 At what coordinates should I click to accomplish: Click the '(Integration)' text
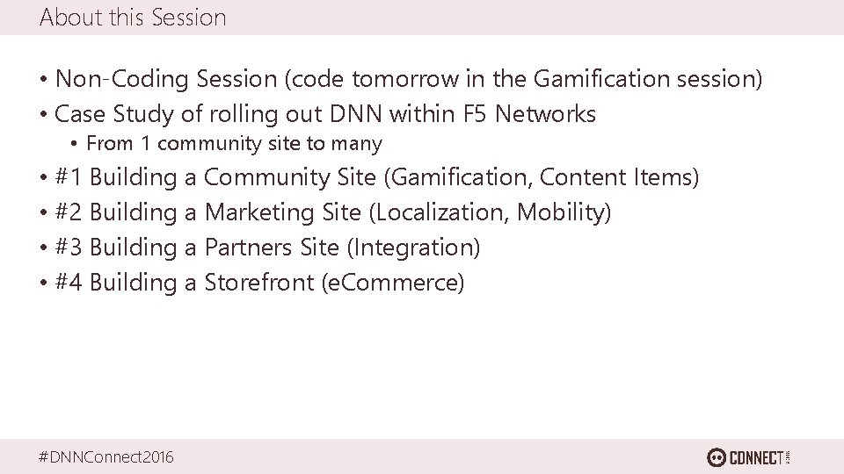pos(413,248)
